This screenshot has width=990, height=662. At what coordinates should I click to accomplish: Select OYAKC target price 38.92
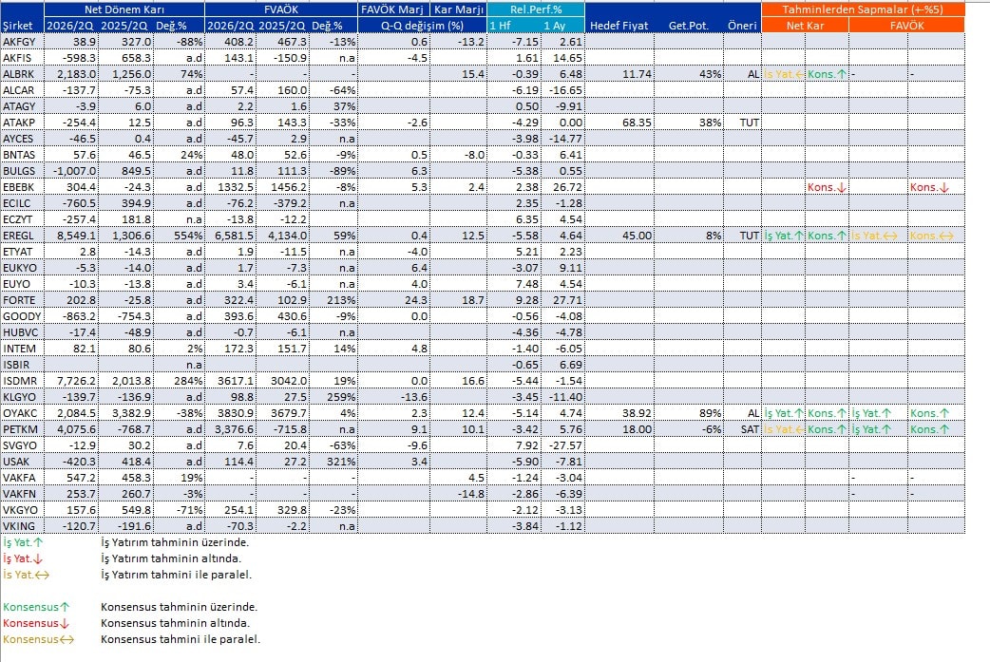tap(619, 413)
